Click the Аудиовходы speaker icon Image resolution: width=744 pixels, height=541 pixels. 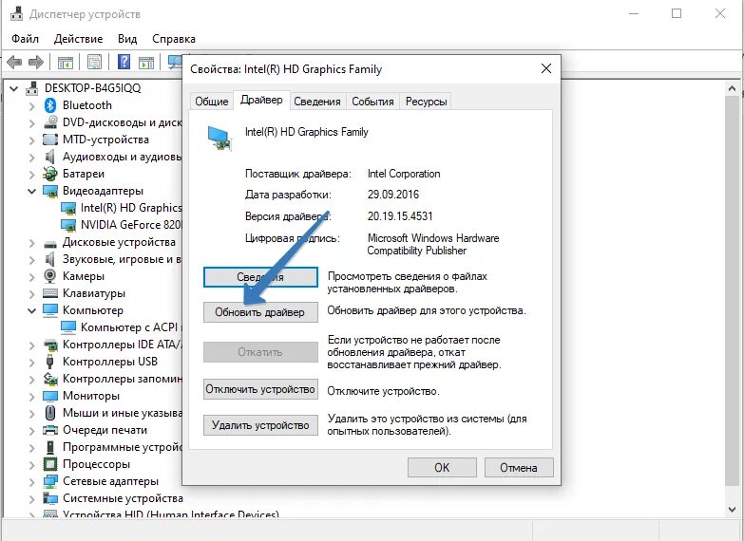tap(49, 157)
